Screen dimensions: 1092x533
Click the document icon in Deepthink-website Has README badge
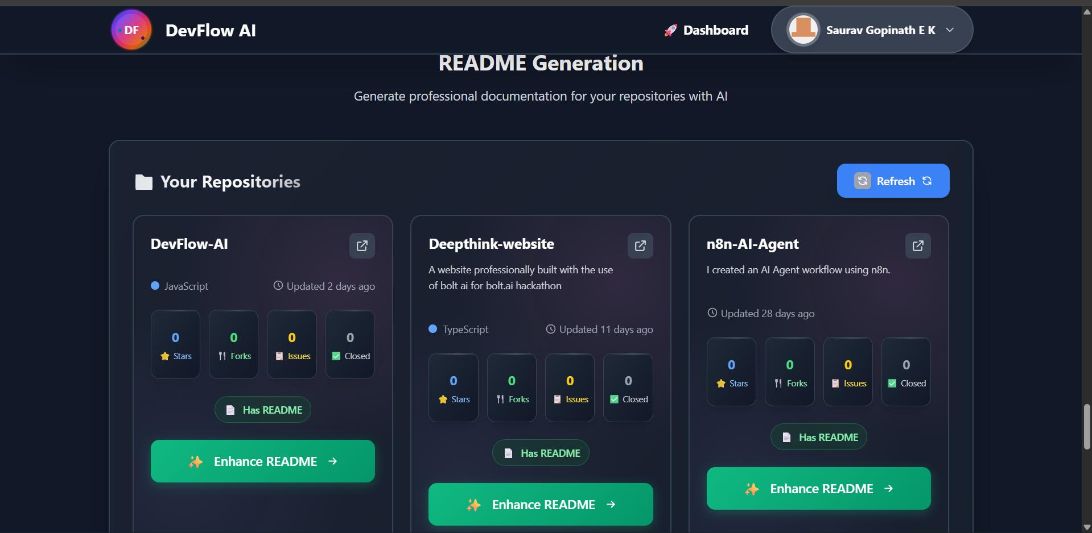[509, 453]
